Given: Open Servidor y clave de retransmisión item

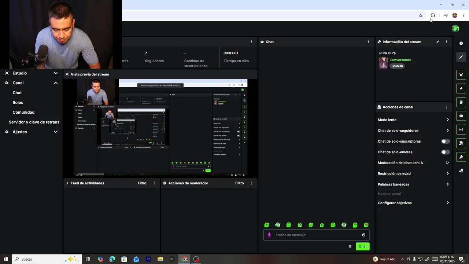Looking at the screenshot, I should 34,122.
